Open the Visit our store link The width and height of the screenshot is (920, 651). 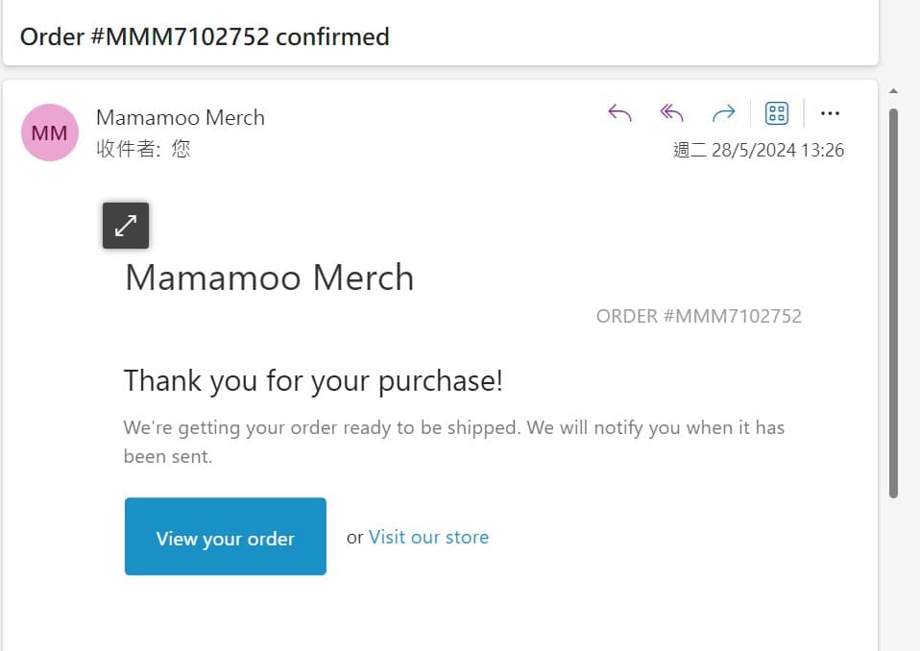tap(428, 538)
